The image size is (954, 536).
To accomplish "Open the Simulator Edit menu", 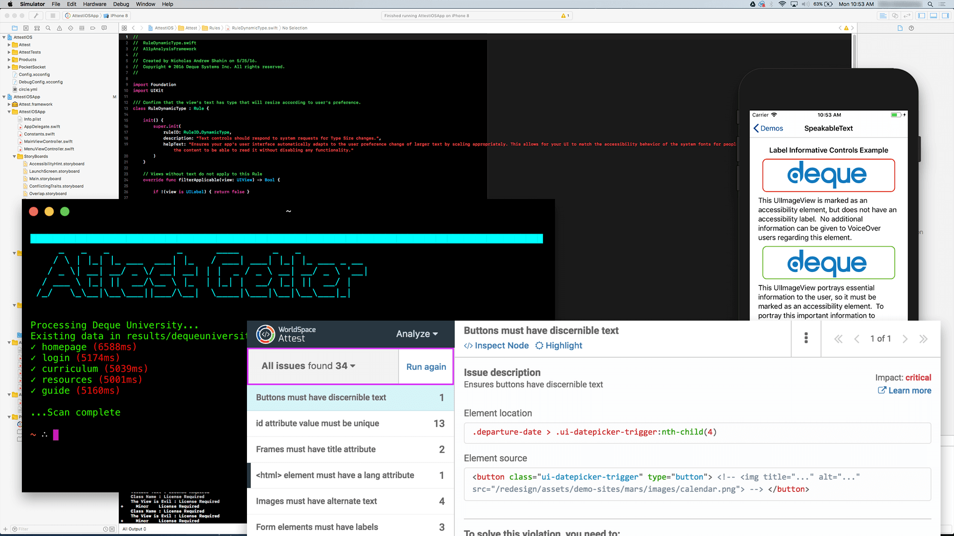I will pos(72,4).
